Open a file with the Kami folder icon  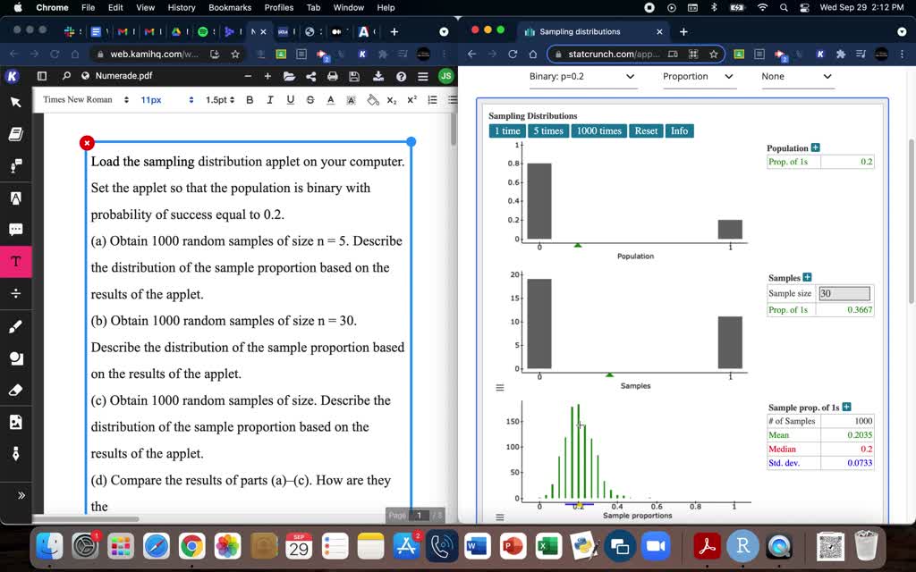click(x=289, y=76)
